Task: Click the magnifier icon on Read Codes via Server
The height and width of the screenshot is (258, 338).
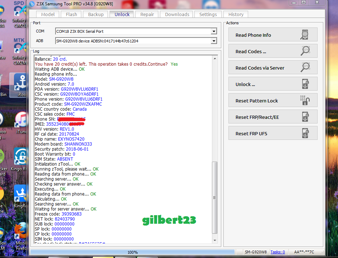Action: click(305, 67)
